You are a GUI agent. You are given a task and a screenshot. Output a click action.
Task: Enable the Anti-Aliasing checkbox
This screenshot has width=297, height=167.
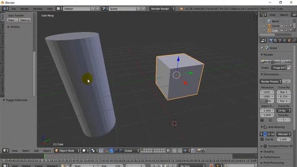pos(265,127)
